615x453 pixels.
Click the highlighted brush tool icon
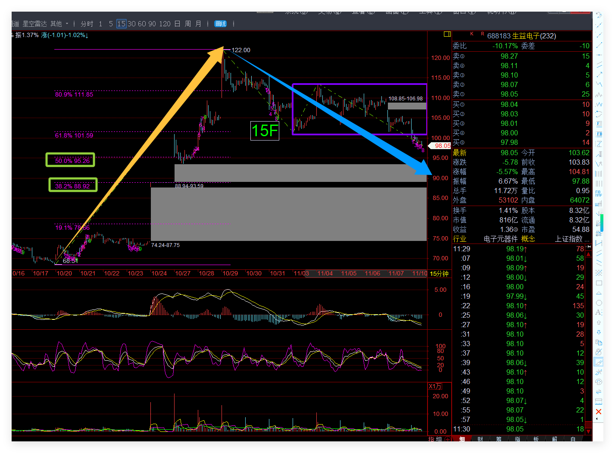[599, 362]
